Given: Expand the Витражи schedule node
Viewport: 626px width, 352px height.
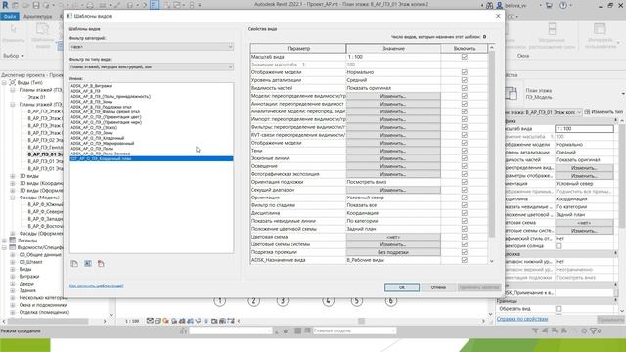Looking at the screenshot, I should tap(13, 276).
